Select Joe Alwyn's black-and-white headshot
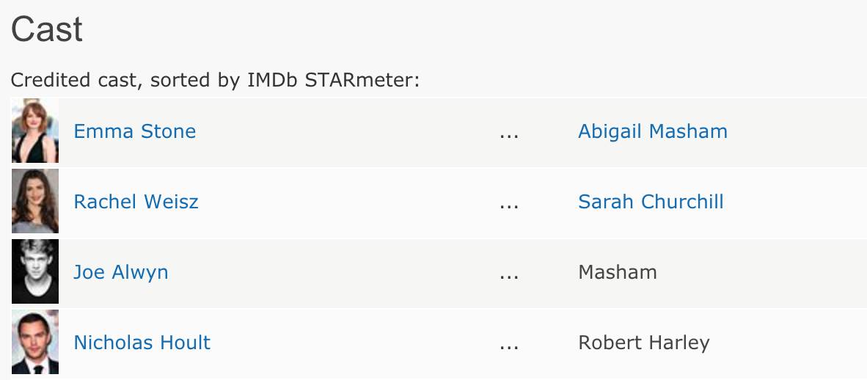This screenshot has height=380, width=867. click(34, 271)
